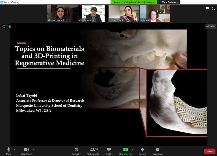Click the 00:20:24 meeting timer
The image size is (217, 156).
210,26
